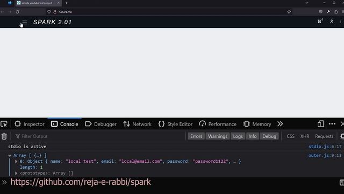Bookmark this page with the star icon

coord(289,12)
